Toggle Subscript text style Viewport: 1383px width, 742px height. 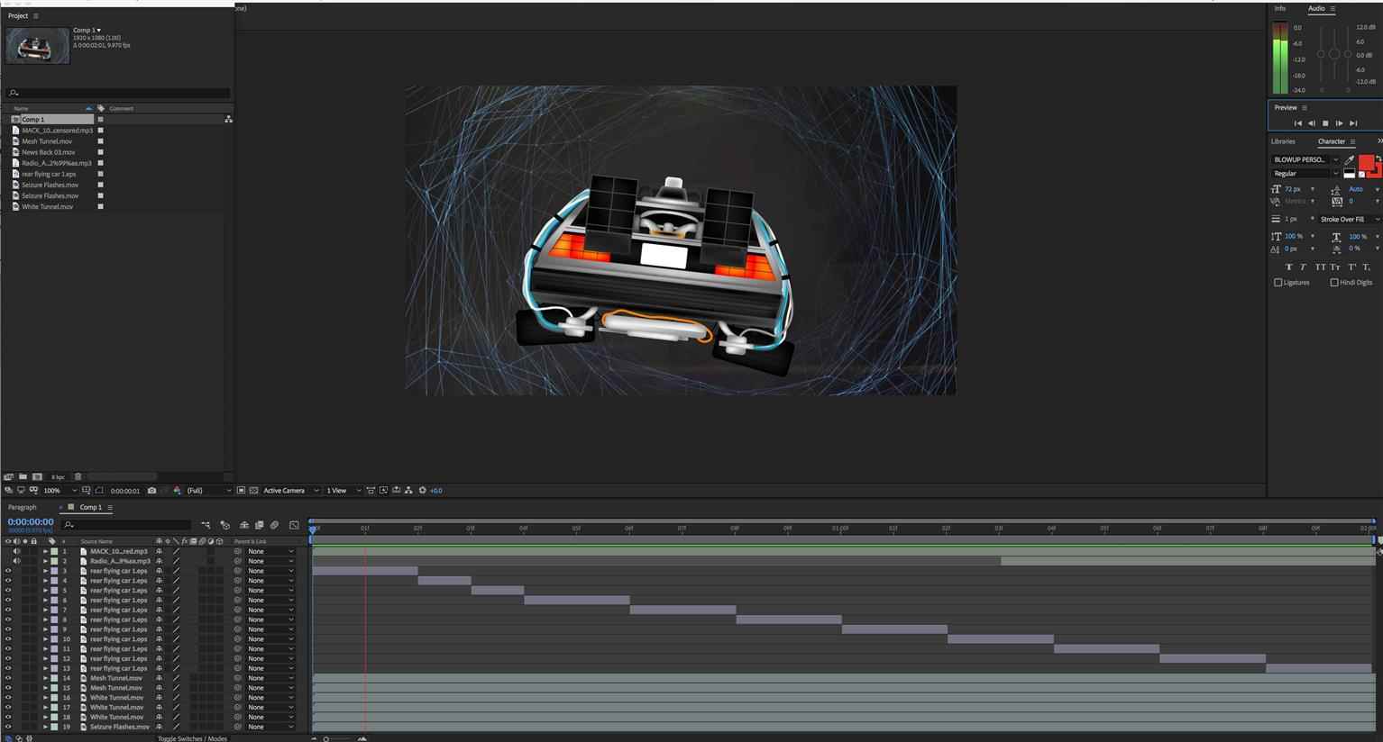coord(1367,267)
